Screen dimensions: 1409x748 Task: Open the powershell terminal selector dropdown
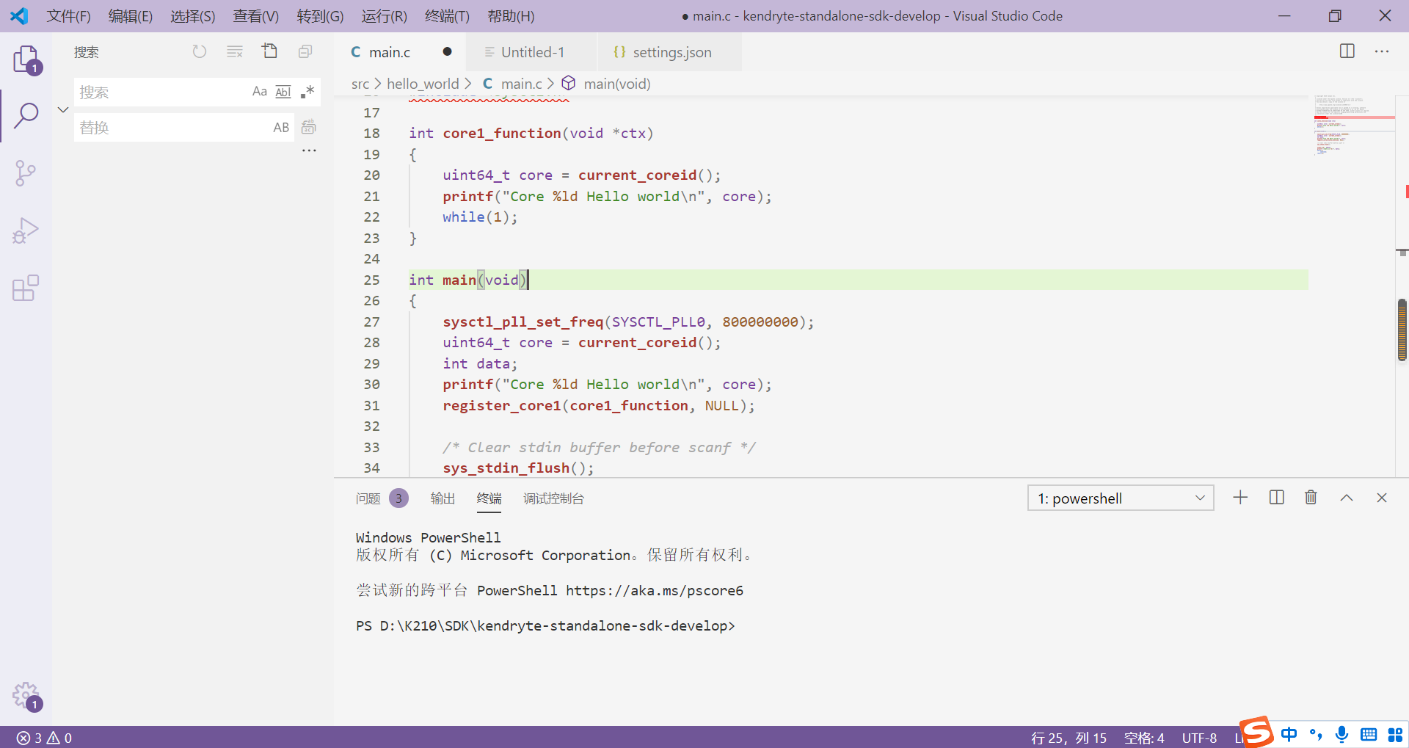coord(1121,498)
